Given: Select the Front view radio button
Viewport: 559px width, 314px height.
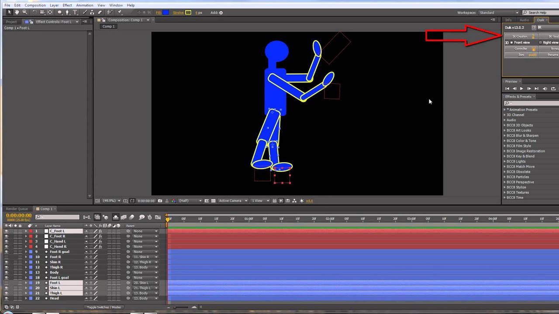Looking at the screenshot, I should coord(512,43).
